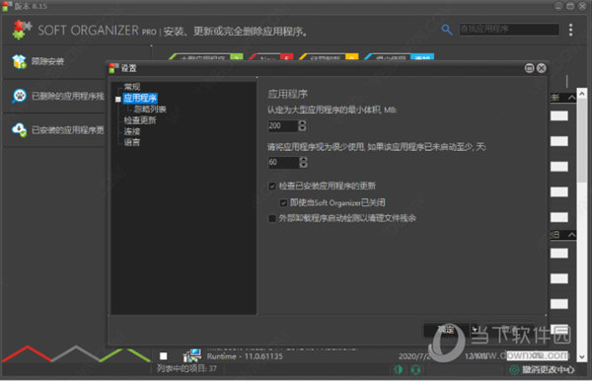Click the search applications (查找应用程序) input box
This screenshot has height=381, width=592.
[x=509, y=29]
